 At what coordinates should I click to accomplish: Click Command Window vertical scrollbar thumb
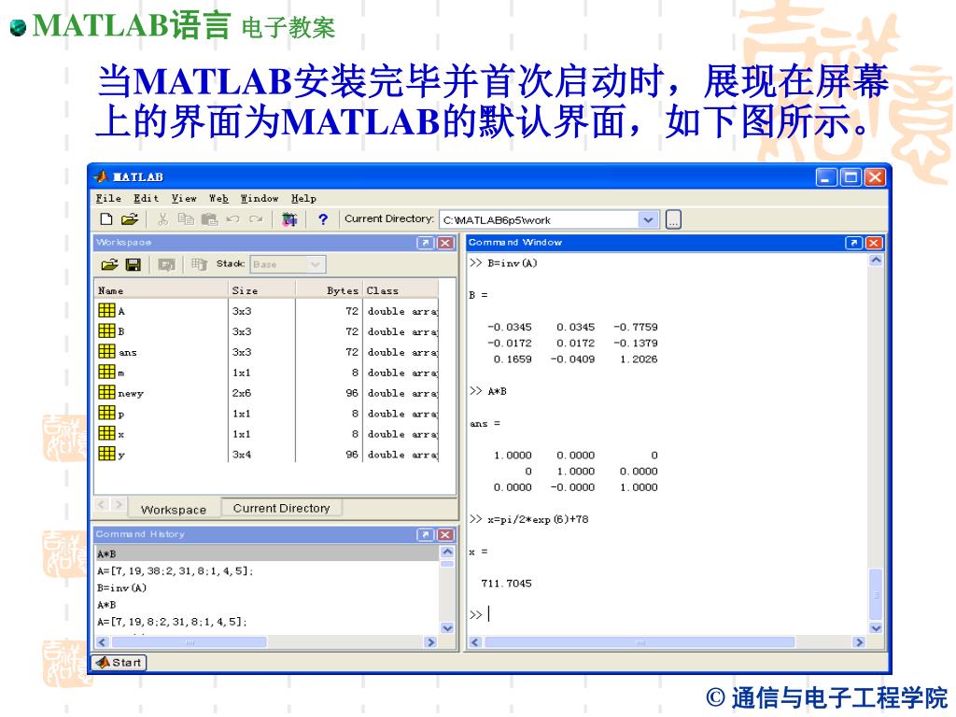(876, 594)
